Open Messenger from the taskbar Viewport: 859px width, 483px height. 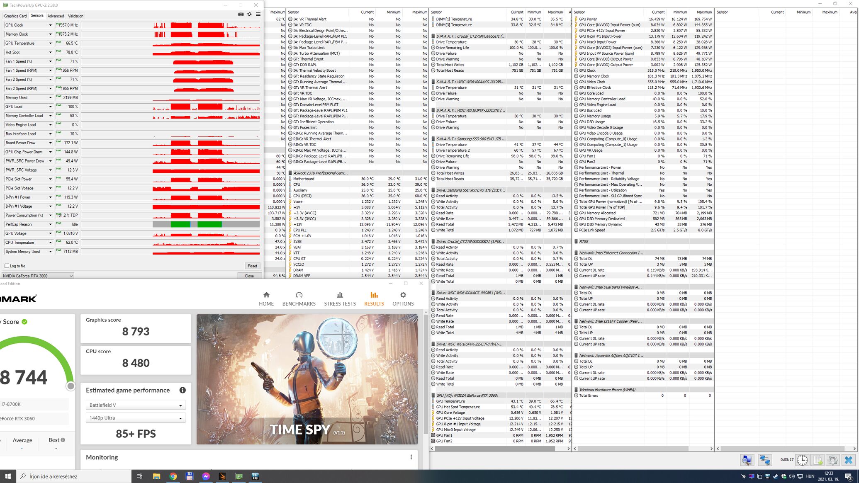point(206,476)
